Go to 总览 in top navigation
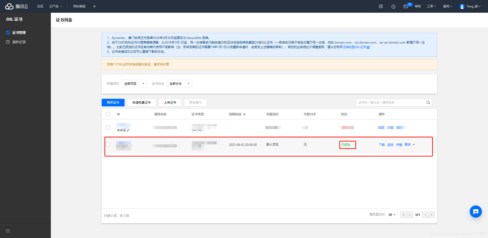Viewport: 488px width, 238px height. pyautogui.click(x=40, y=6)
